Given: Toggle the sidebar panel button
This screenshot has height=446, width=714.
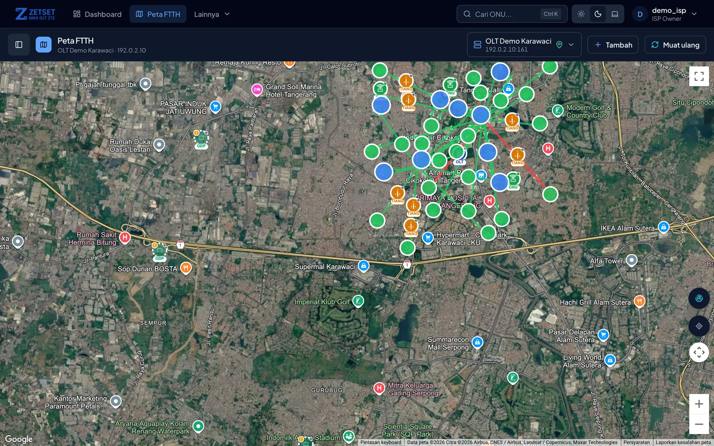Looking at the screenshot, I should coord(19,45).
